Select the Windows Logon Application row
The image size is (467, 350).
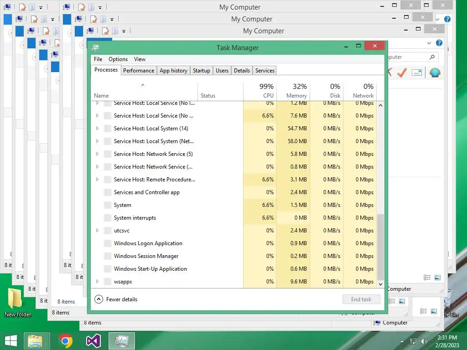[x=234, y=243]
